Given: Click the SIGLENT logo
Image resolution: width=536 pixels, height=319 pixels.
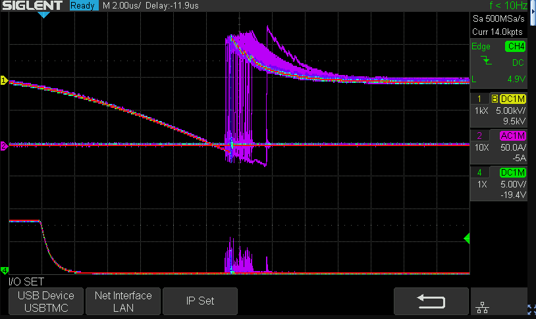Looking at the screenshot, I should point(32,5).
